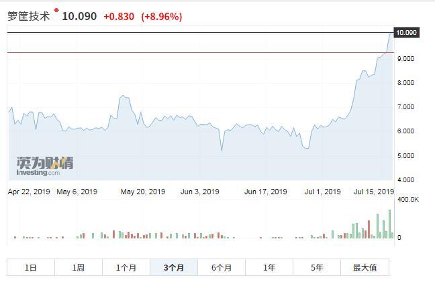The image size is (435, 282).
Task: Click the black 10.090 price tag on axis
Action: (x=407, y=32)
